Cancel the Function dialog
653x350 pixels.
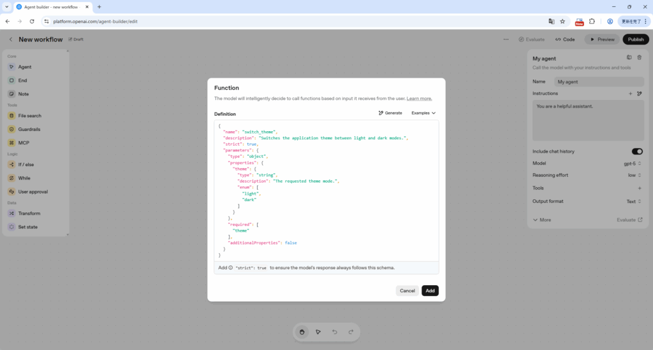[407, 291]
